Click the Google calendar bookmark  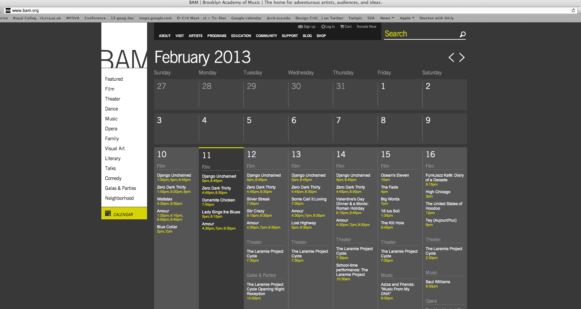tap(246, 18)
